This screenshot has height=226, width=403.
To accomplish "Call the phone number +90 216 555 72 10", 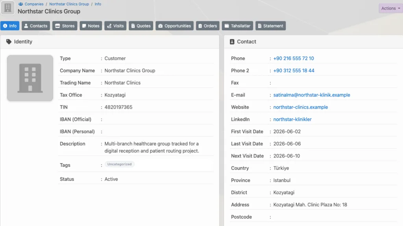I will tap(294, 58).
